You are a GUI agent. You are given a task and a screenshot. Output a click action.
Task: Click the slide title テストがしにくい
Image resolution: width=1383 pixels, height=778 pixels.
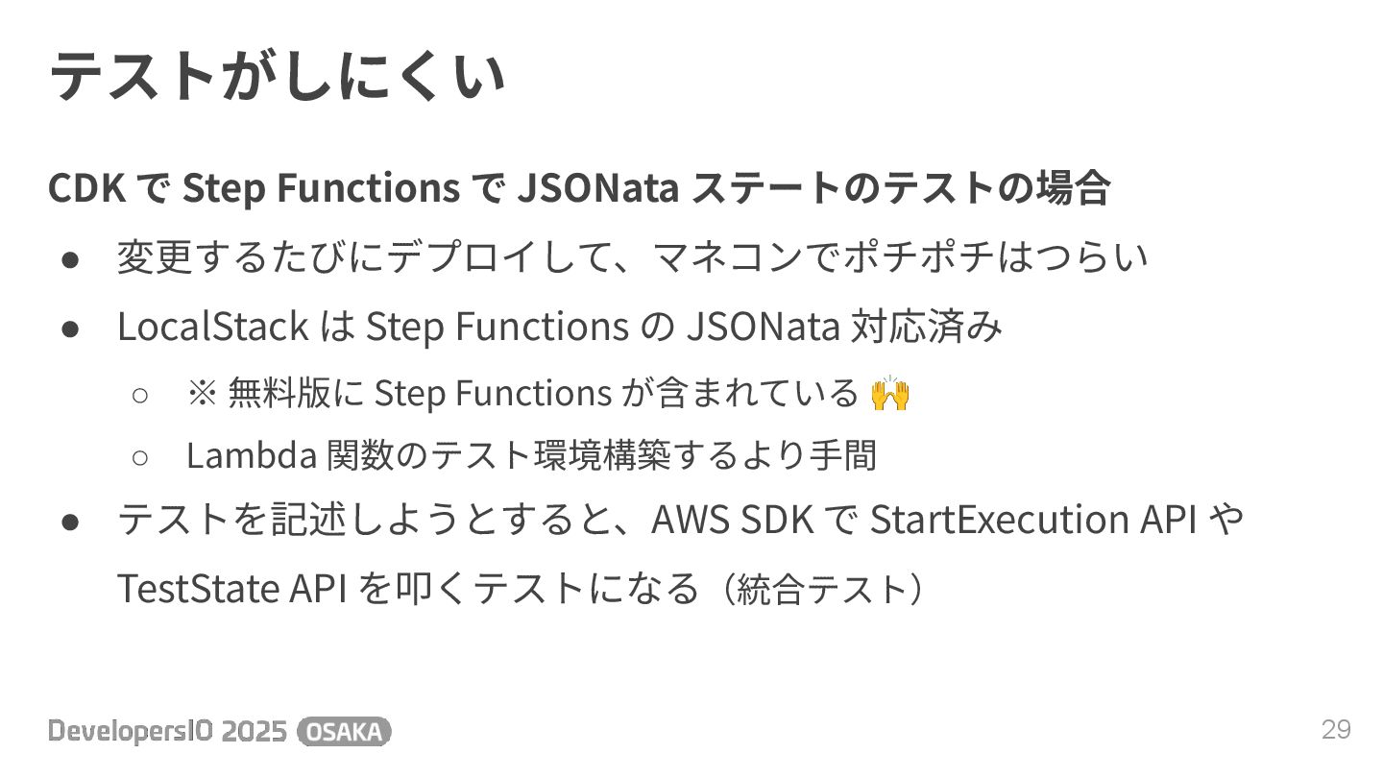click(x=277, y=76)
